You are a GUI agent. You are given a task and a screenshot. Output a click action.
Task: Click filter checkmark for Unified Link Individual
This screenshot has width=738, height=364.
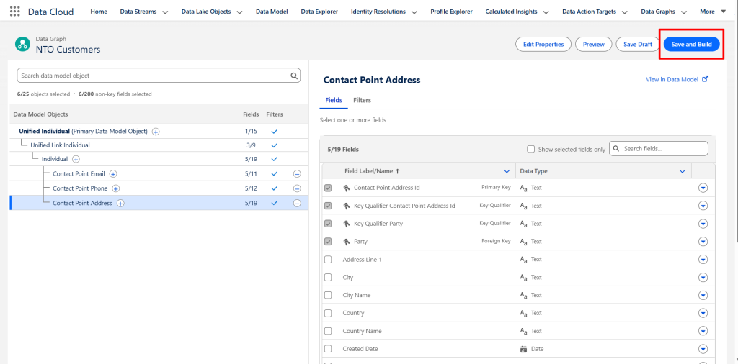click(275, 145)
